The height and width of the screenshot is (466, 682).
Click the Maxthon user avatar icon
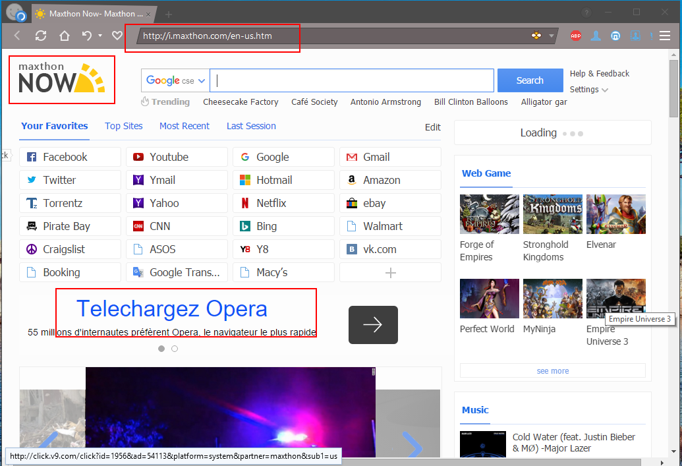point(16,13)
